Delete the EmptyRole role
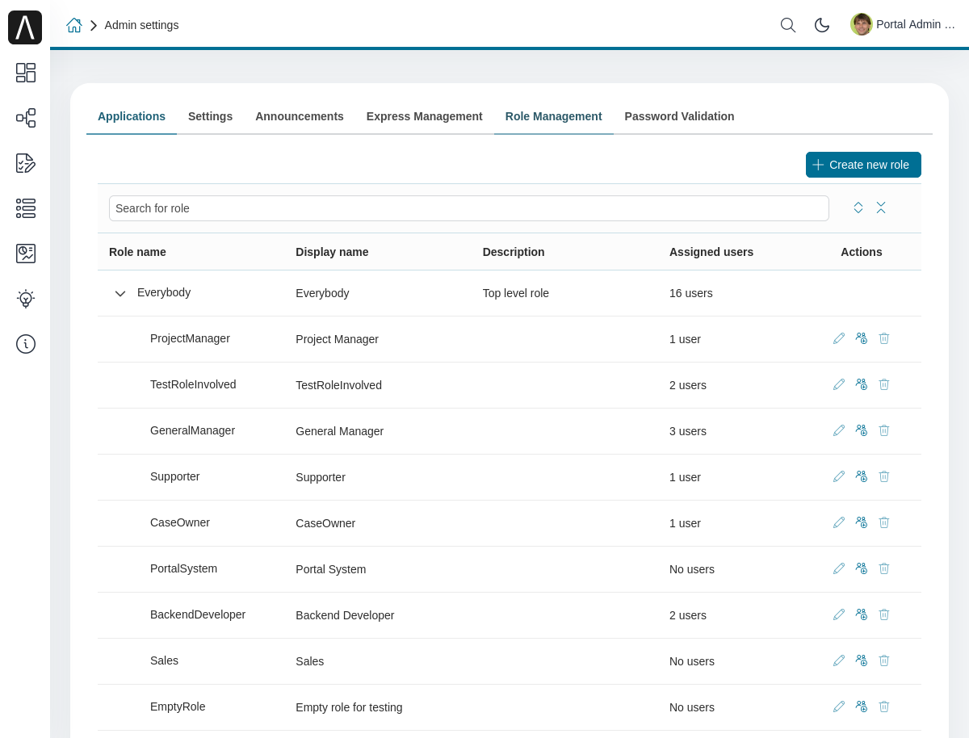Image resolution: width=969 pixels, height=738 pixels. 884,707
